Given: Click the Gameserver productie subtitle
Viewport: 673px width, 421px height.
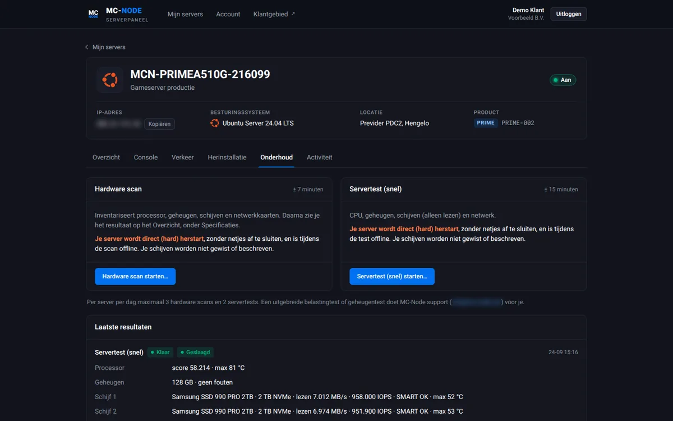Looking at the screenshot, I should 163,88.
